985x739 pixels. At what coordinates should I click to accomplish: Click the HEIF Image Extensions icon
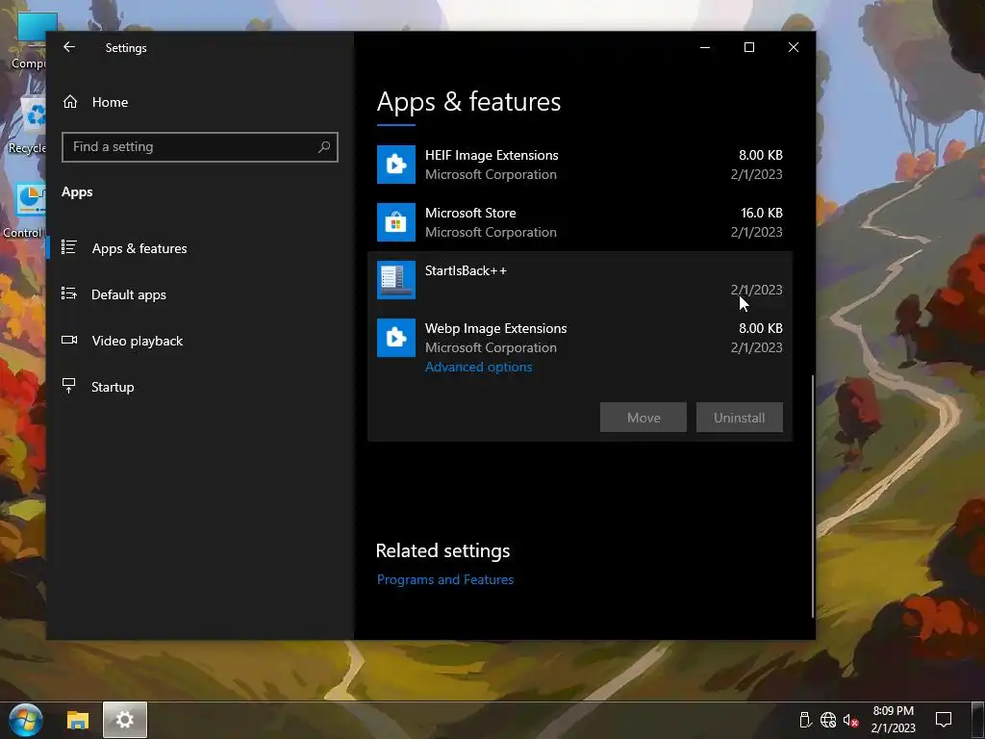coord(395,165)
